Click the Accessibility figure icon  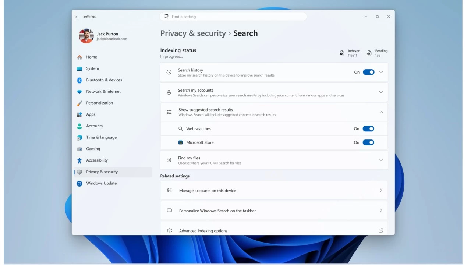point(79,160)
